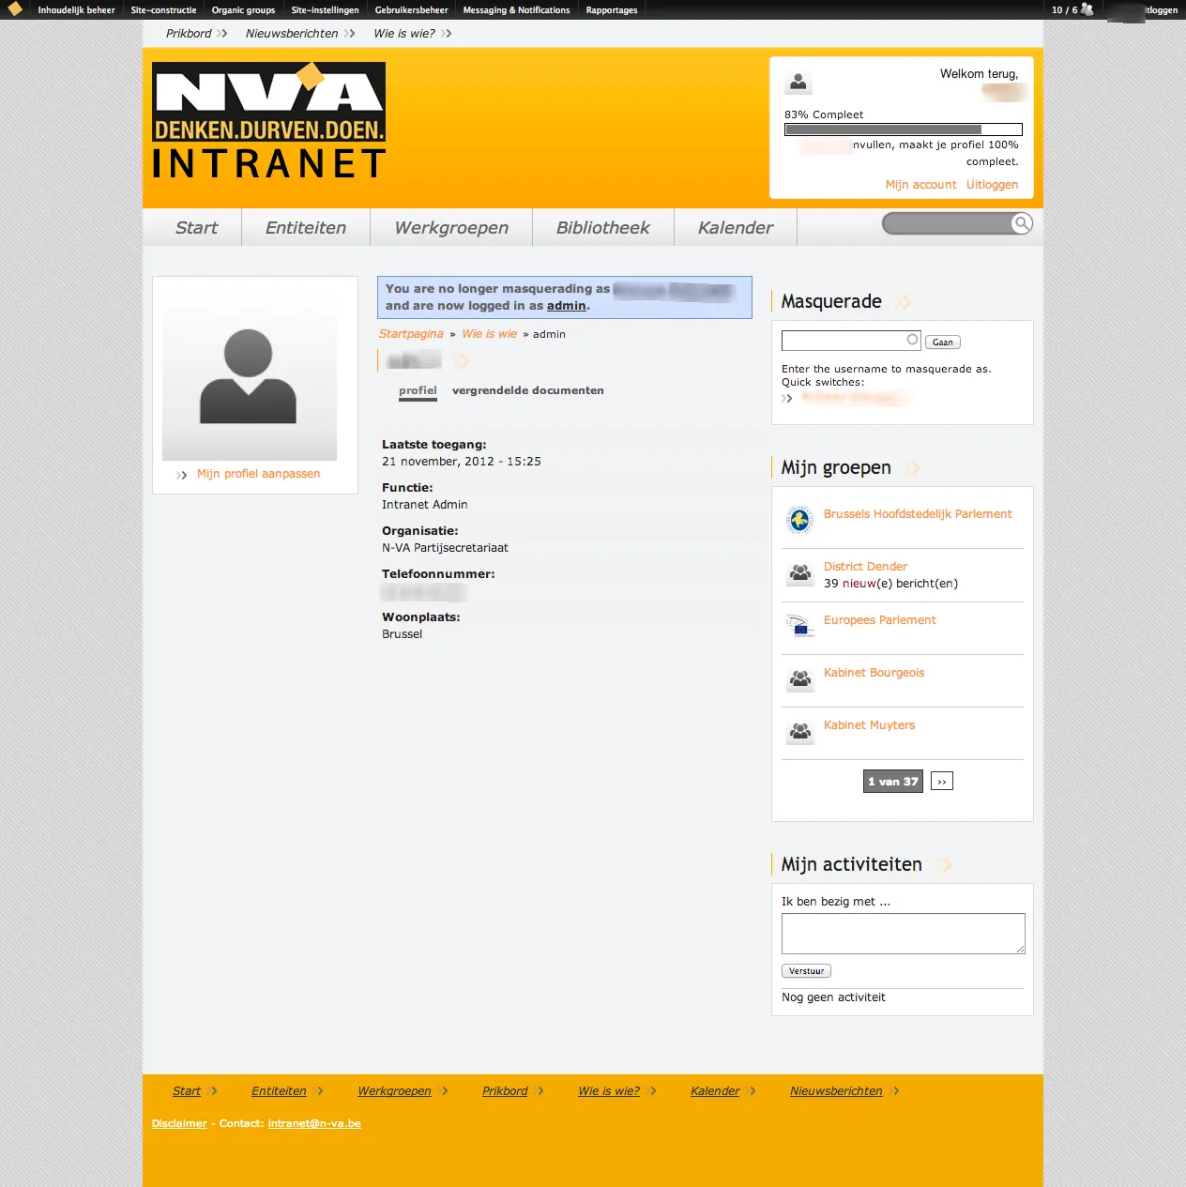Click the yellow diamond admin menu icon
Image resolution: width=1186 pixels, height=1187 pixels.
[15, 9]
